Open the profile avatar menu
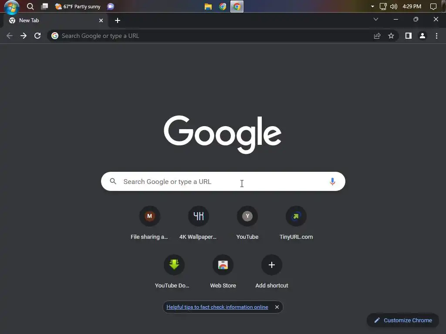Viewport: 446px width, 334px height. click(x=422, y=36)
